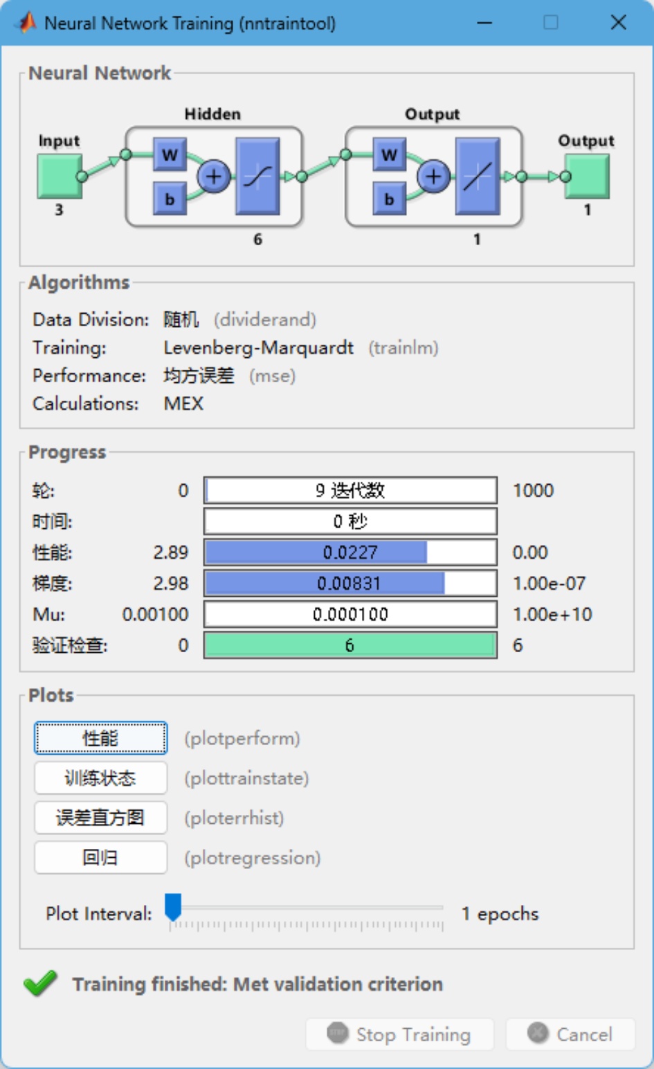Open the 训练状态 training state plot
Image resolution: width=654 pixels, height=1069 pixels.
point(100,778)
